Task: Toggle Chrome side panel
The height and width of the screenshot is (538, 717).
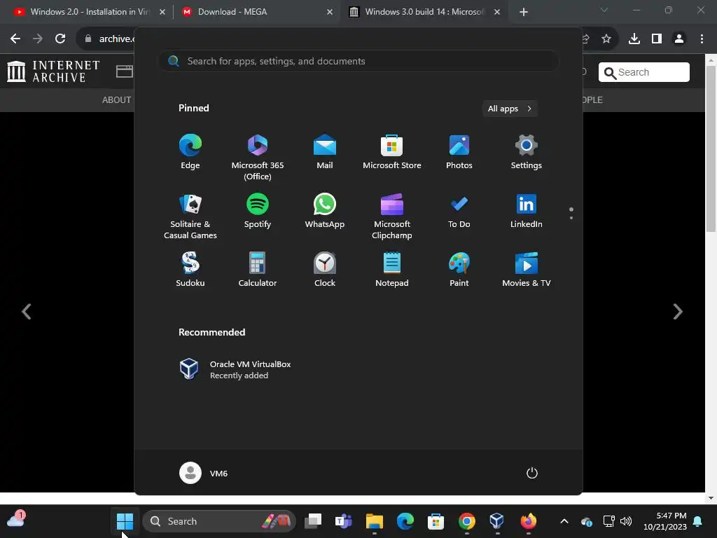Action: 657,39
